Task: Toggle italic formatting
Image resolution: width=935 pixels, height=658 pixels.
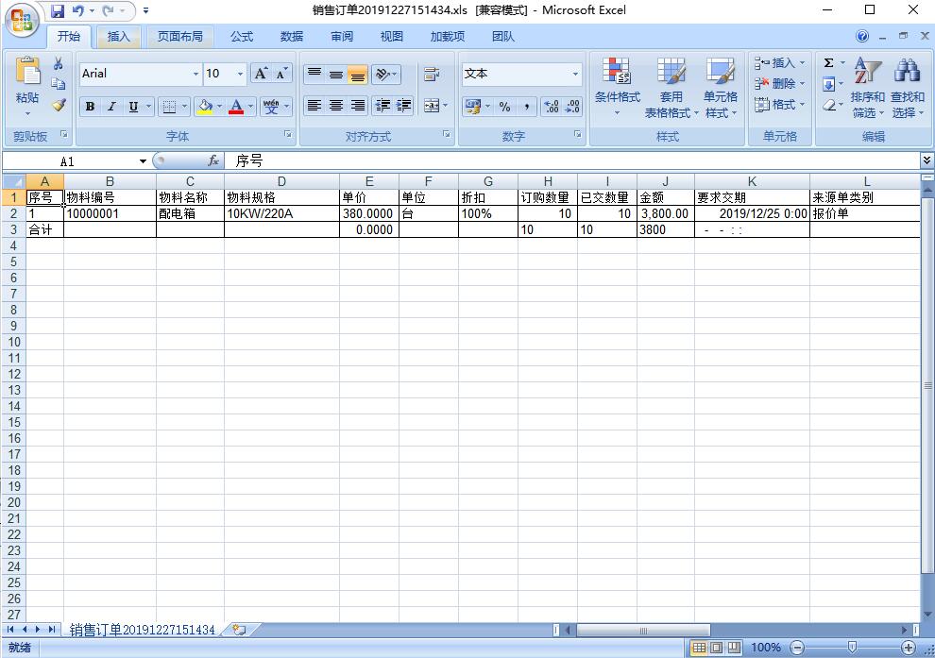Action: pos(111,107)
